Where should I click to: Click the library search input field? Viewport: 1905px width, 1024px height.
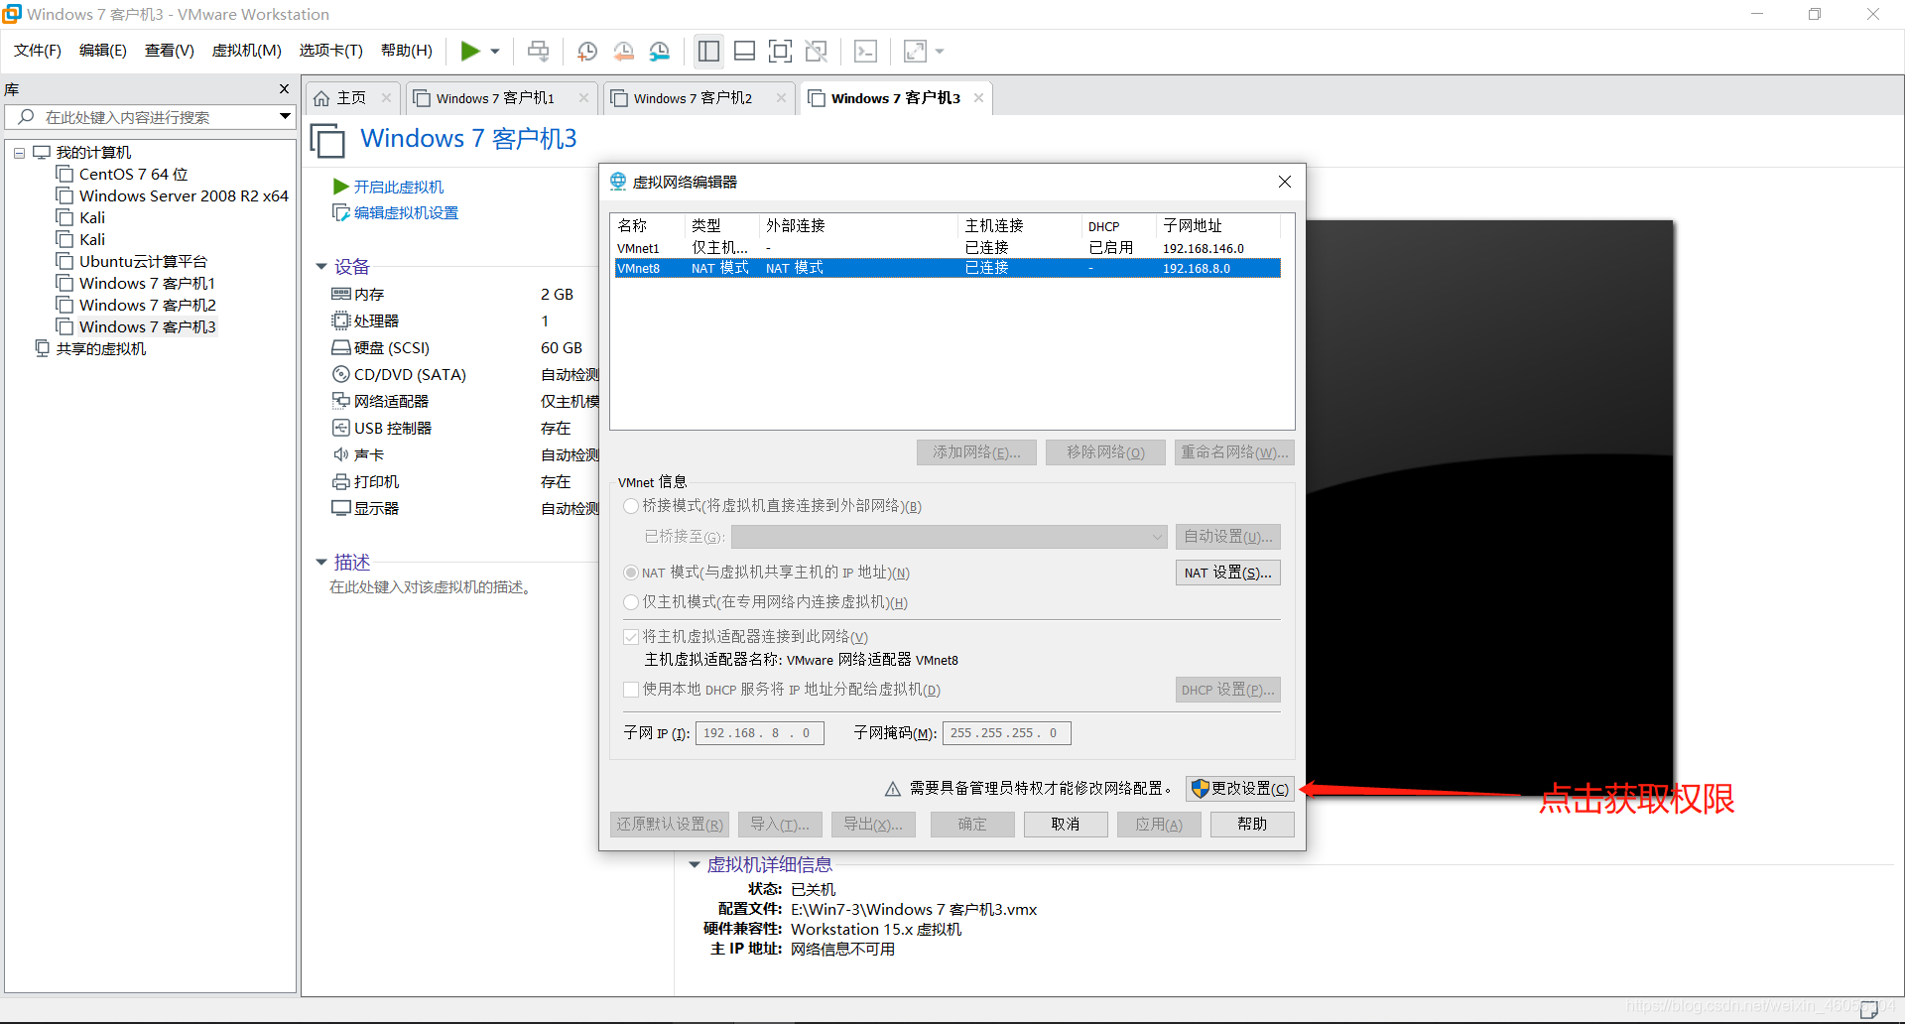[149, 117]
